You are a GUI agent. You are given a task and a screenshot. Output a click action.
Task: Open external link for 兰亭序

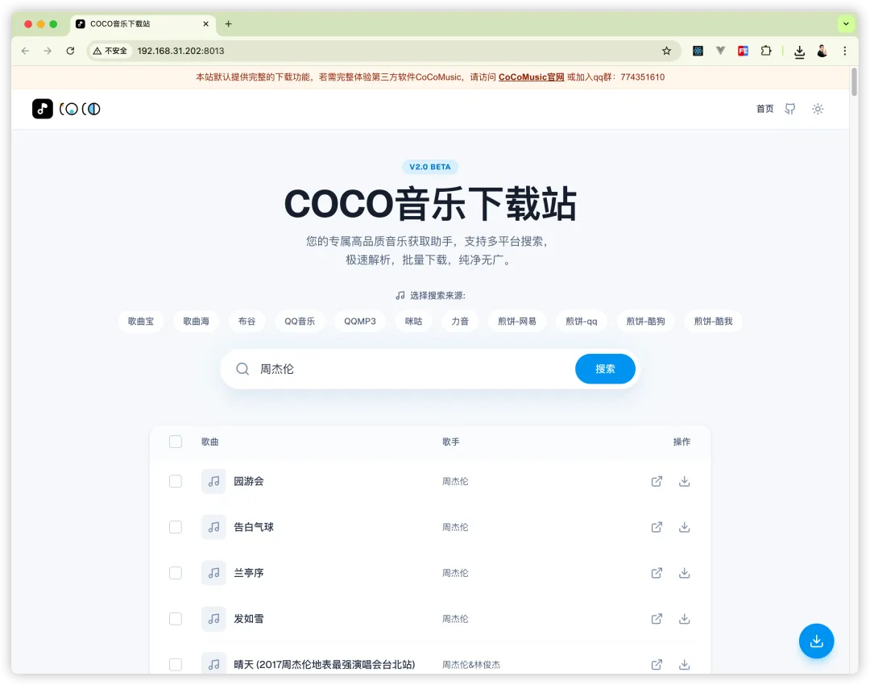pyautogui.click(x=657, y=573)
